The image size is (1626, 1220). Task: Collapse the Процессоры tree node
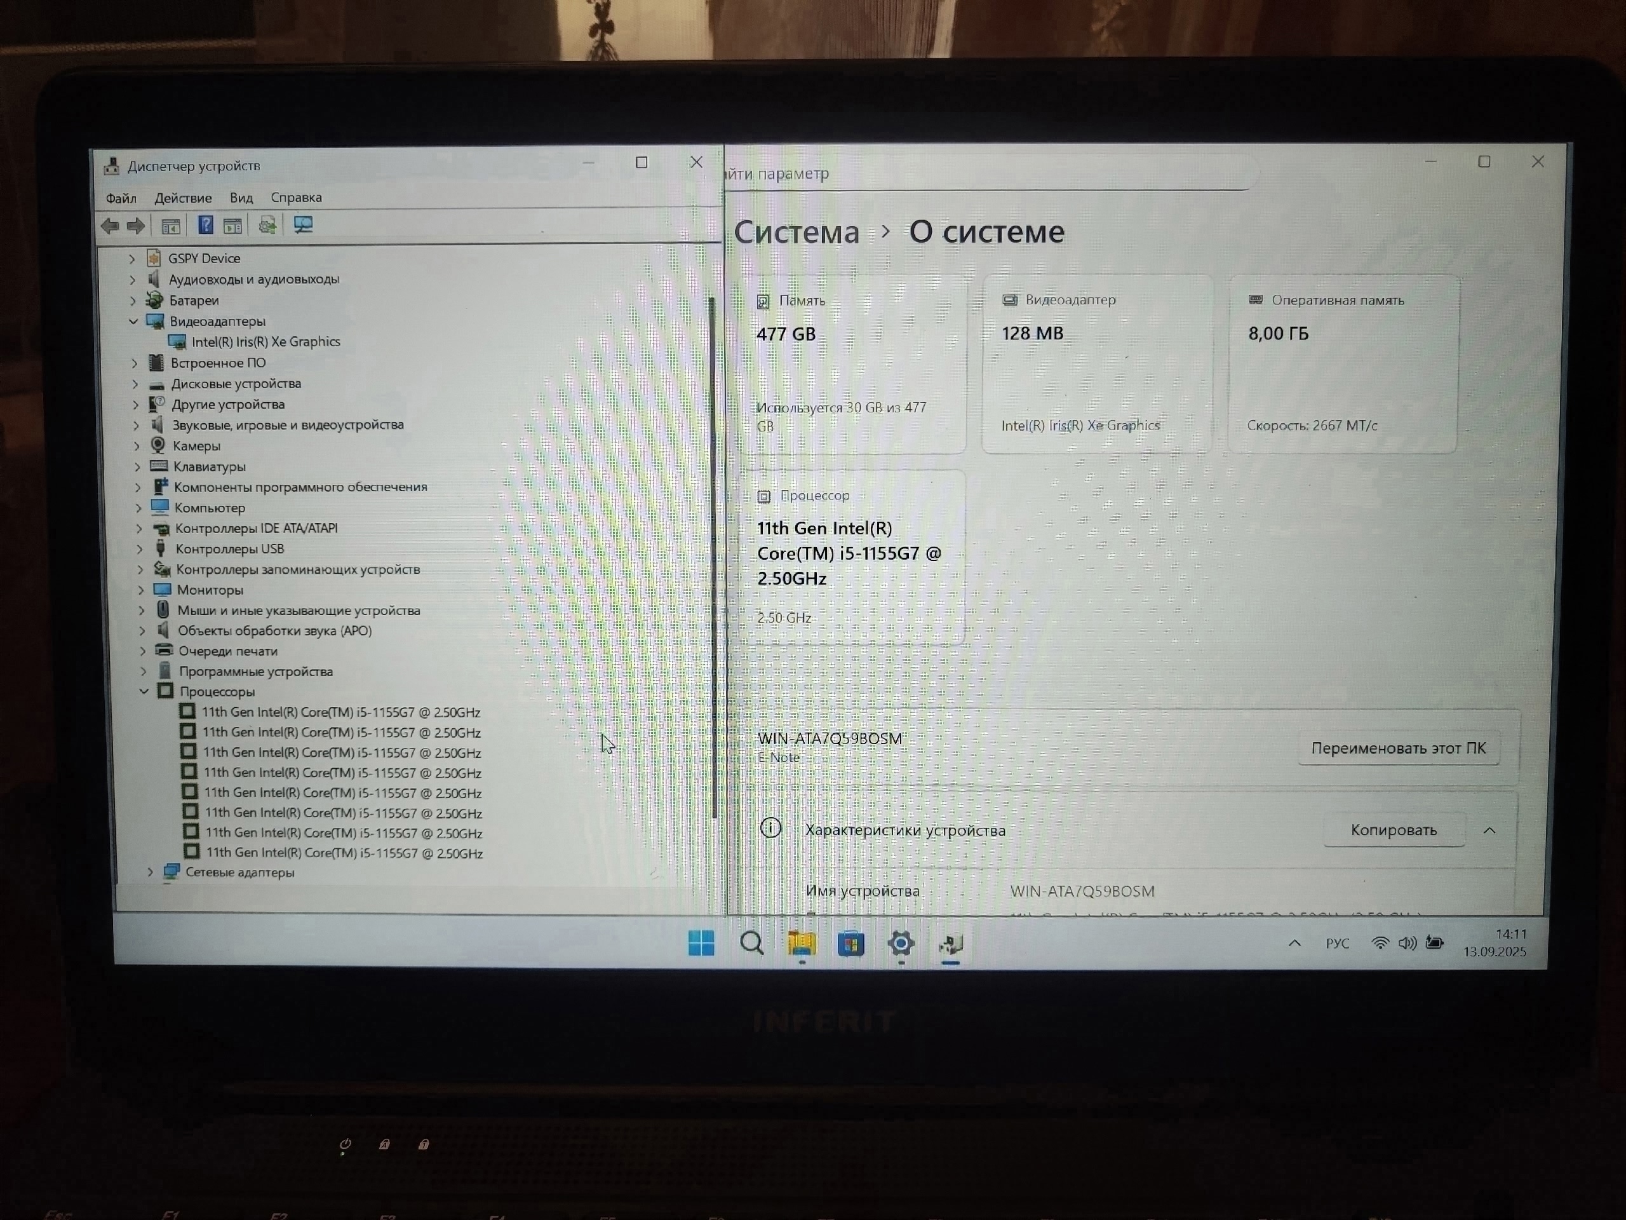pyautogui.click(x=144, y=691)
